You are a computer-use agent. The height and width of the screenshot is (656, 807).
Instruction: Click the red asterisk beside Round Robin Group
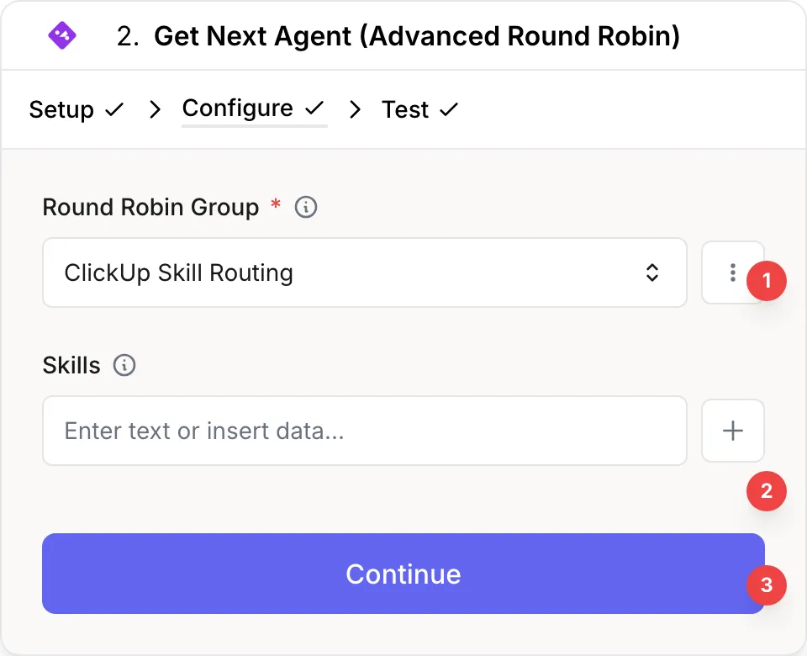[275, 207]
